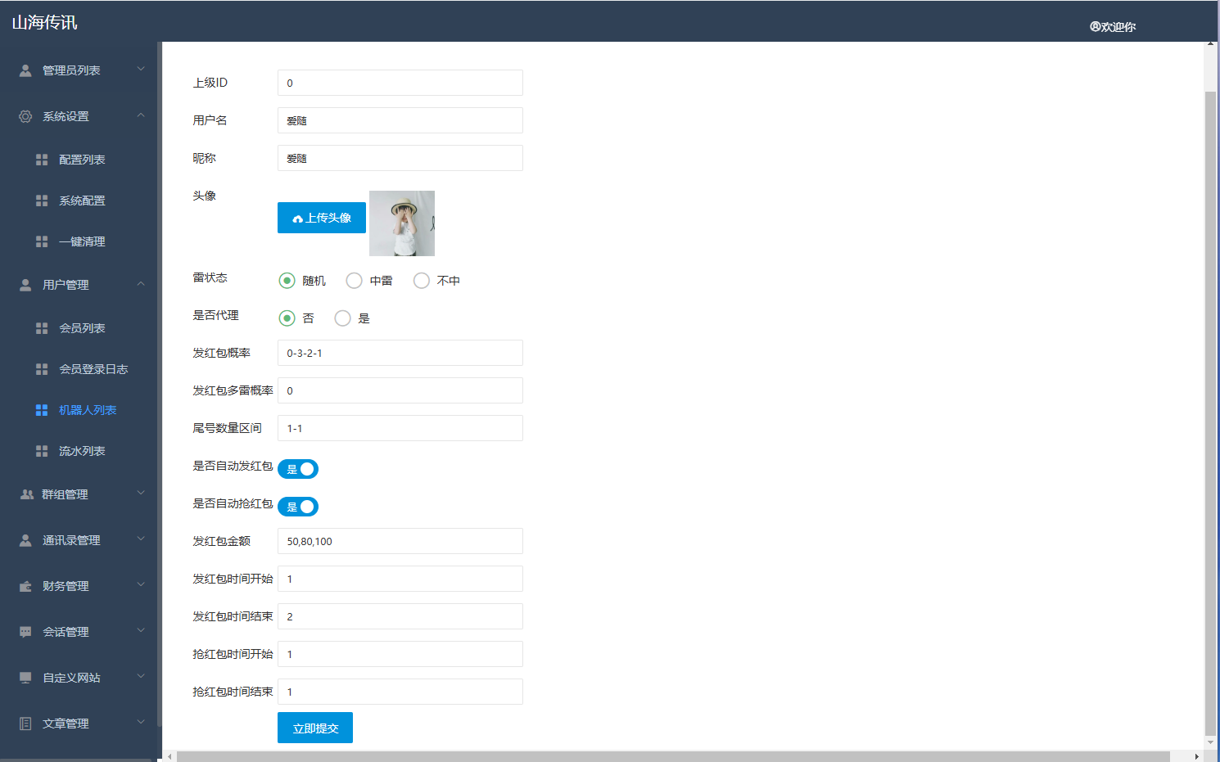Toggle the 是否自动抢红包 switch

[298, 507]
